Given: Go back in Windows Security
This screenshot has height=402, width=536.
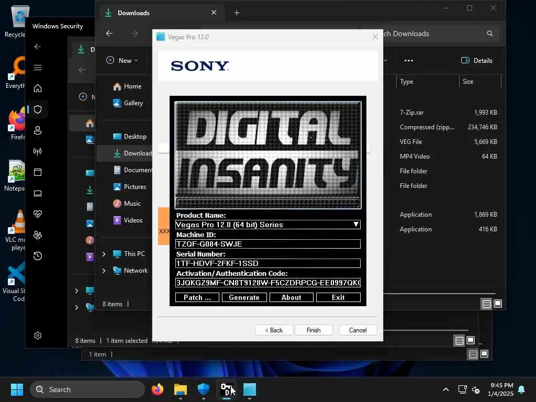Looking at the screenshot, I should point(38,47).
